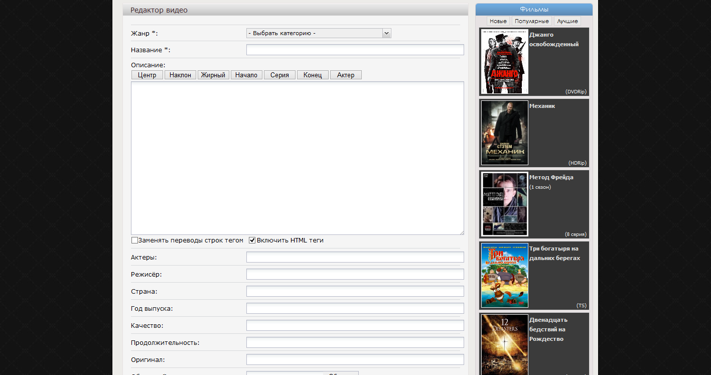Switch to the Новые films tab
Viewport: 711px width, 375px height.
click(498, 21)
